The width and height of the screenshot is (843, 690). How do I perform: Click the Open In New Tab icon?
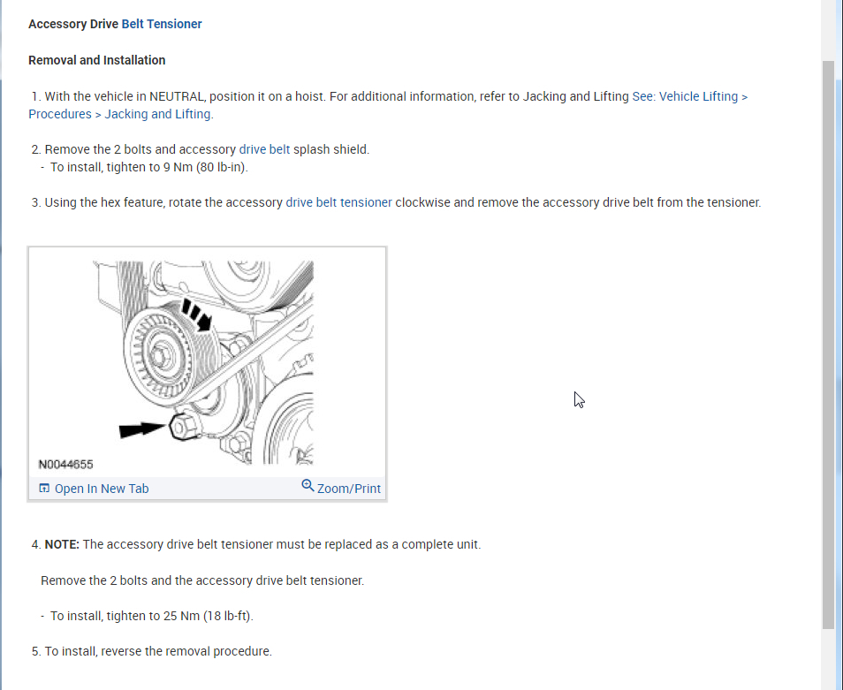[x=44, y=488]
